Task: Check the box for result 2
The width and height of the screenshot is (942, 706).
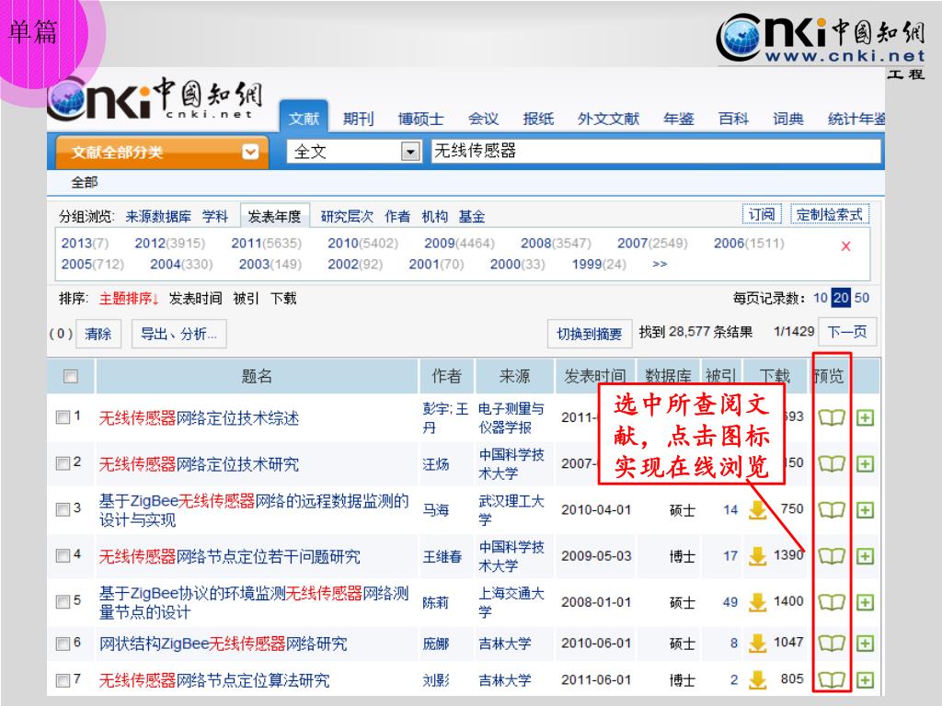Action: coord(63,463)
